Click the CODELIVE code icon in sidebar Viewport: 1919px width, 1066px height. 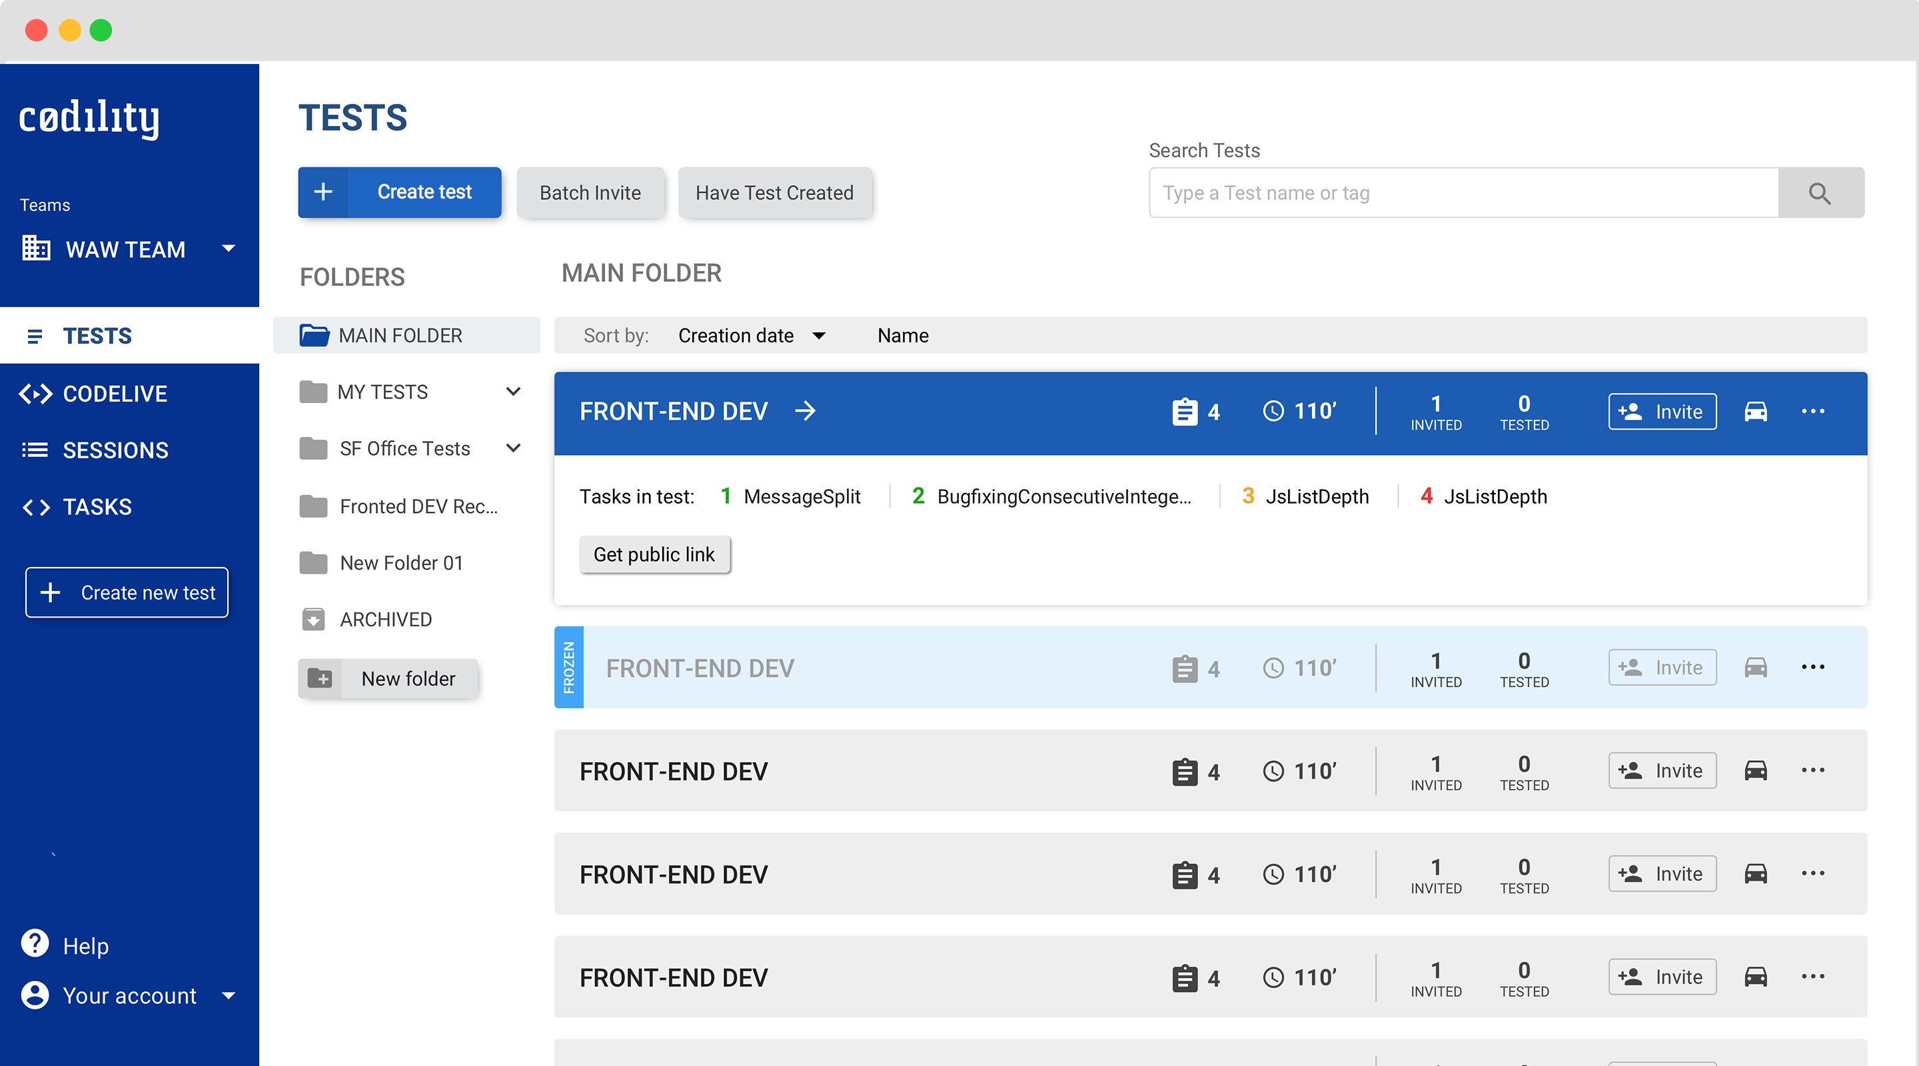(35, 393)
